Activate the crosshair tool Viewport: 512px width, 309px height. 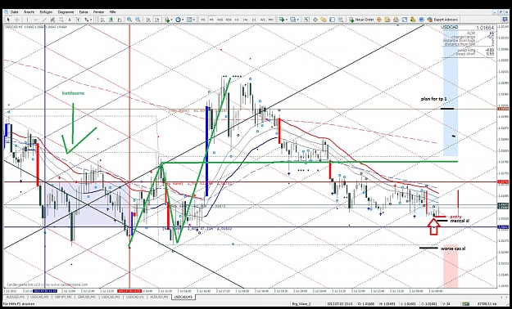coord(17,20)
